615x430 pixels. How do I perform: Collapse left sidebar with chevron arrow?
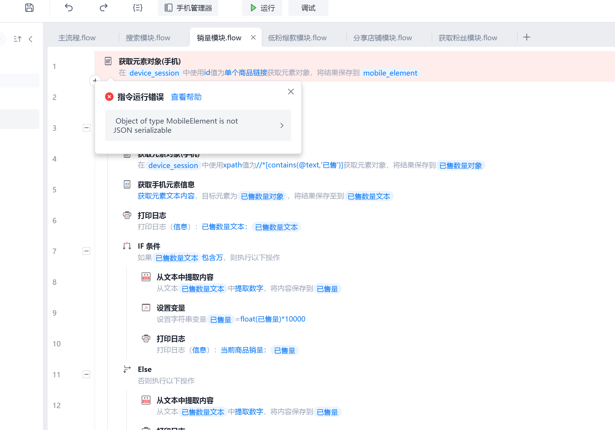pos(31,39)
